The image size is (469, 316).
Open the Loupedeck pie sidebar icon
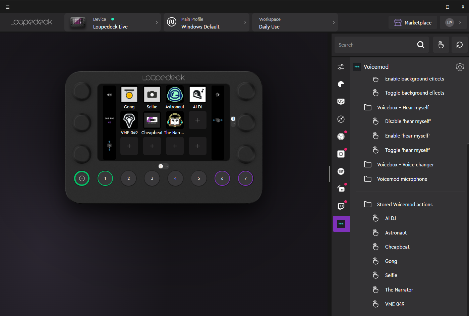coord(341,84)
